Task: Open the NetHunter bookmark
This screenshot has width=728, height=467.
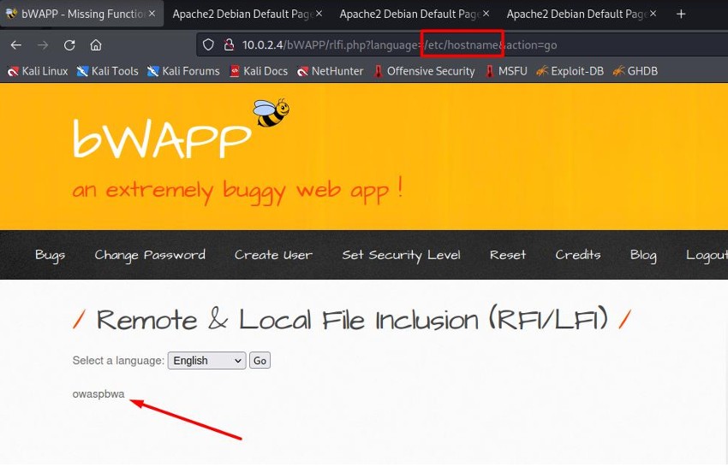Action: [x=330, y=71]
